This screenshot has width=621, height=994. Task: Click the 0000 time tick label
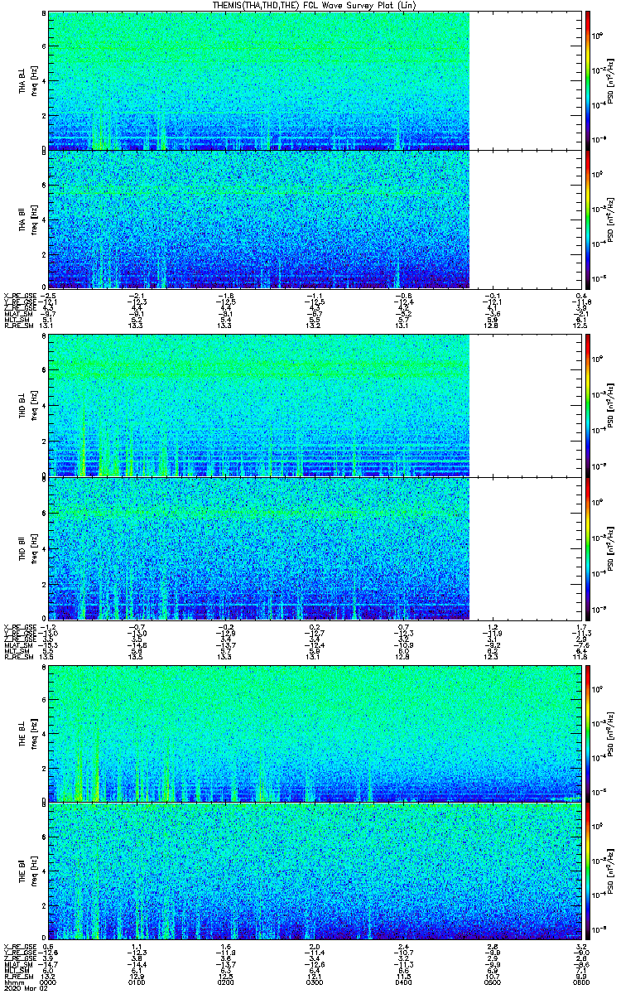(49, 982)
